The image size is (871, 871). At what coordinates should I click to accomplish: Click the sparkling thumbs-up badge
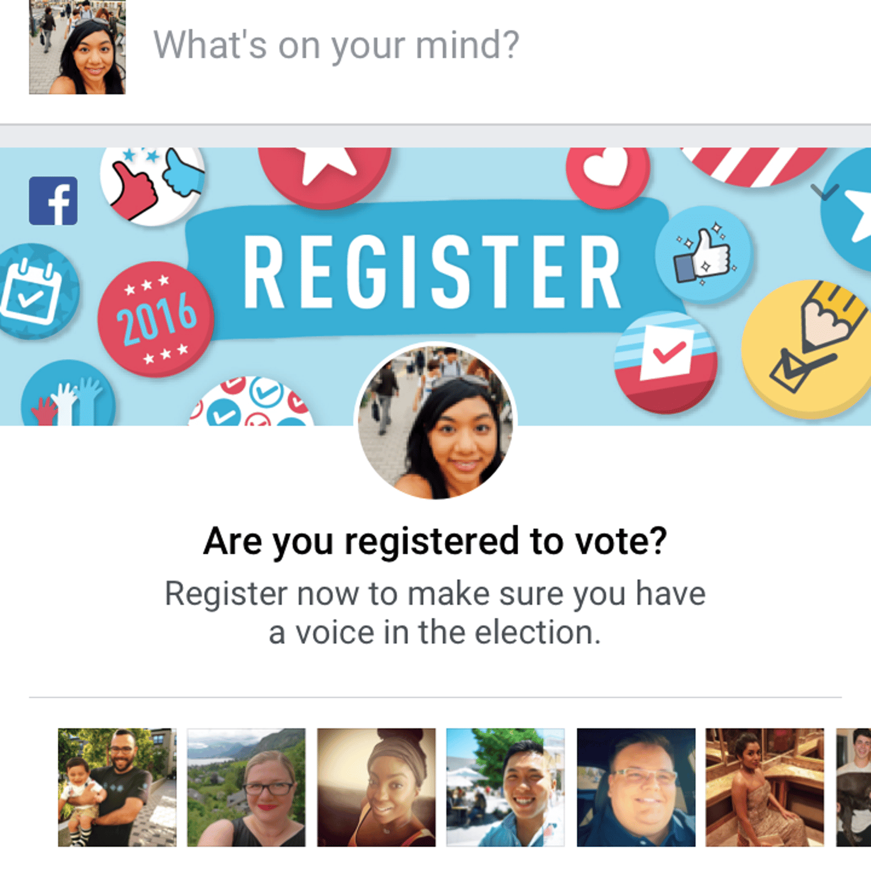(703, 254)
